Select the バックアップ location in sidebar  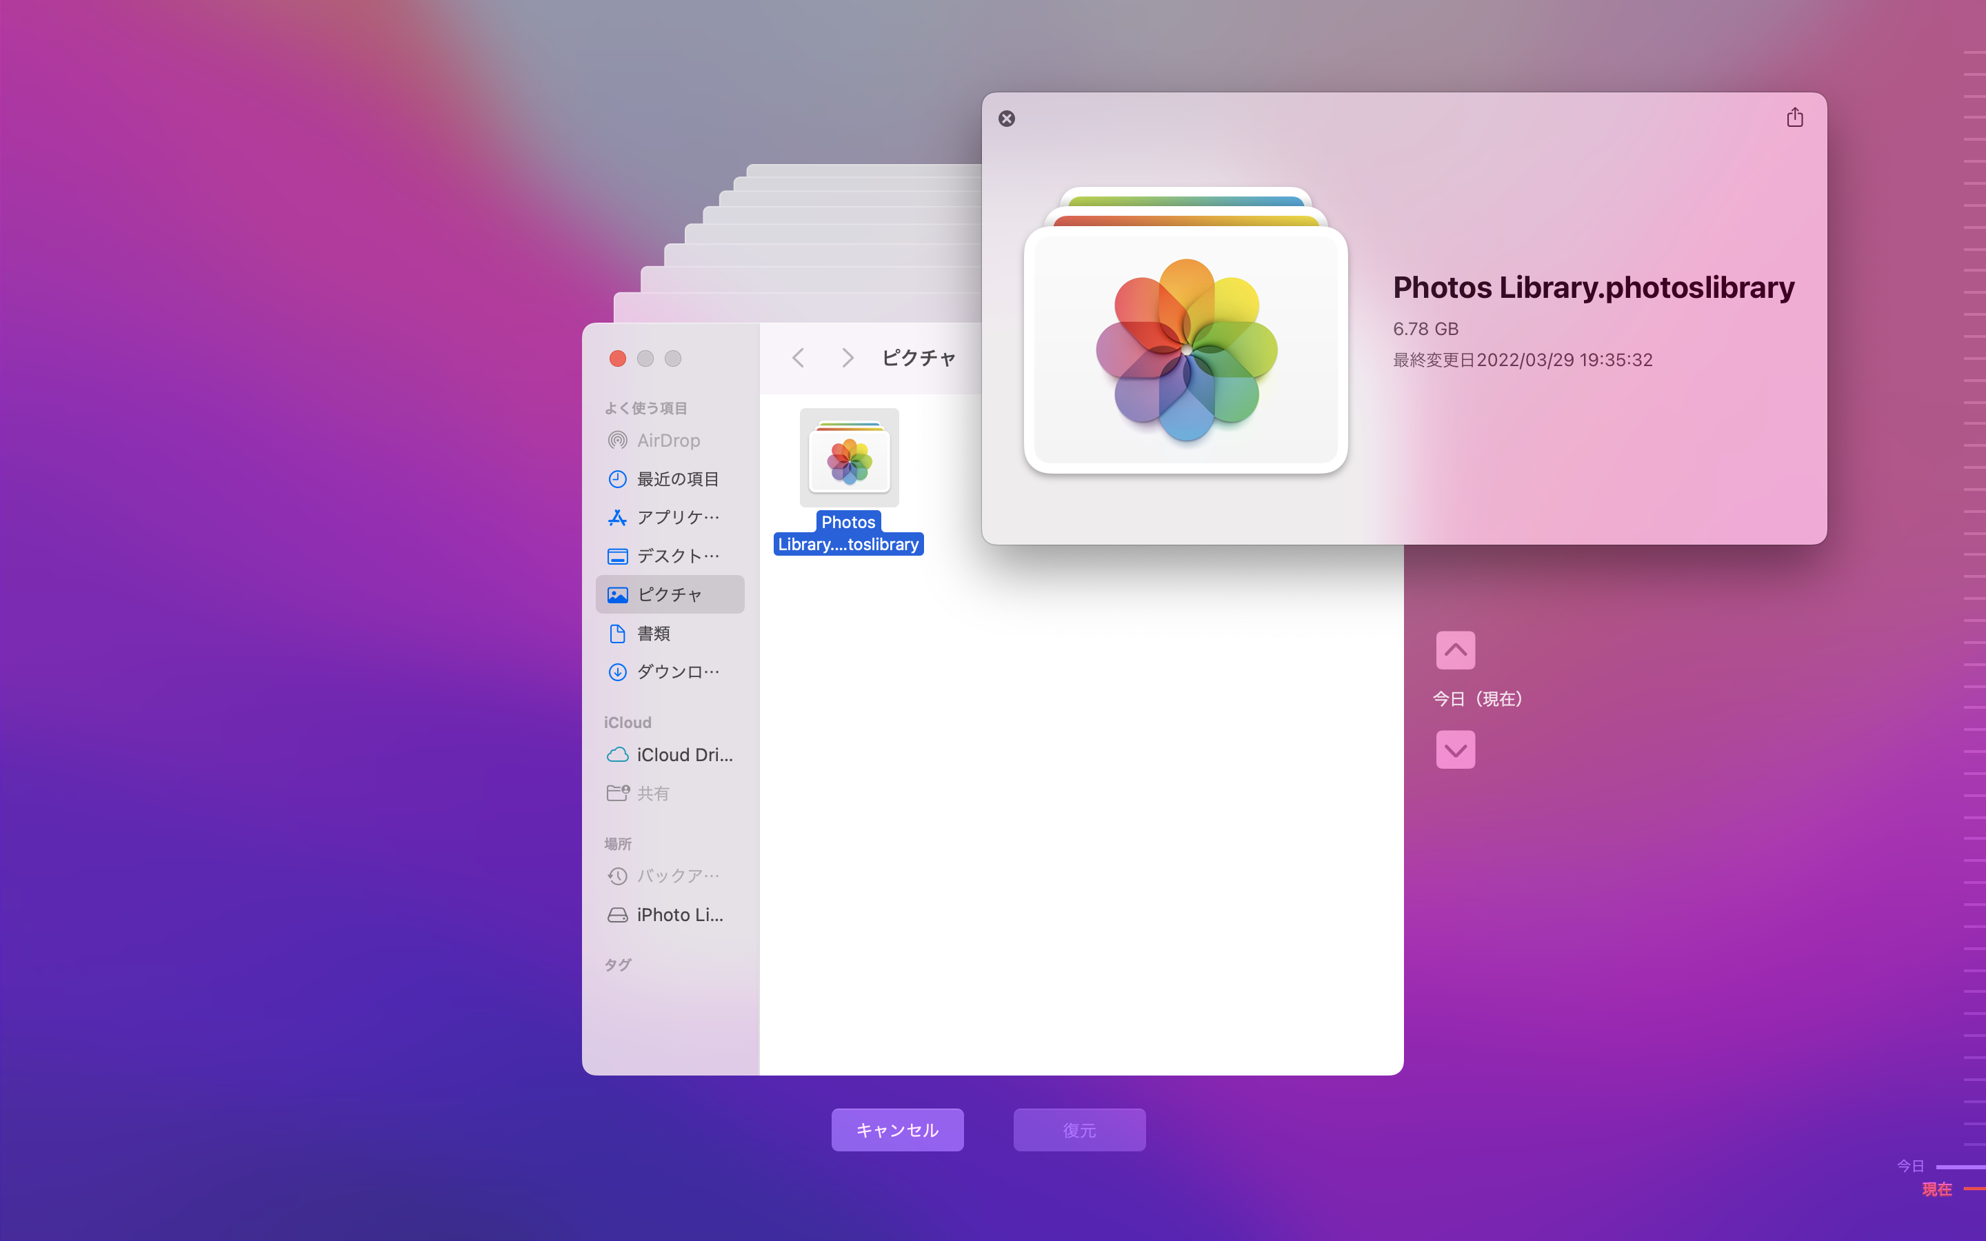click(x=676, y=876)
